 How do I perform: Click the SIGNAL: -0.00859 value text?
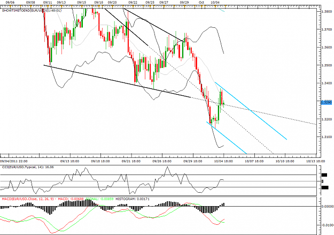99,199
